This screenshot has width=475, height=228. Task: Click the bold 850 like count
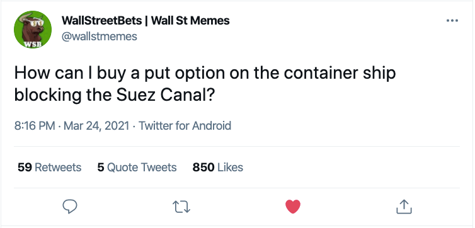(203, 167)
